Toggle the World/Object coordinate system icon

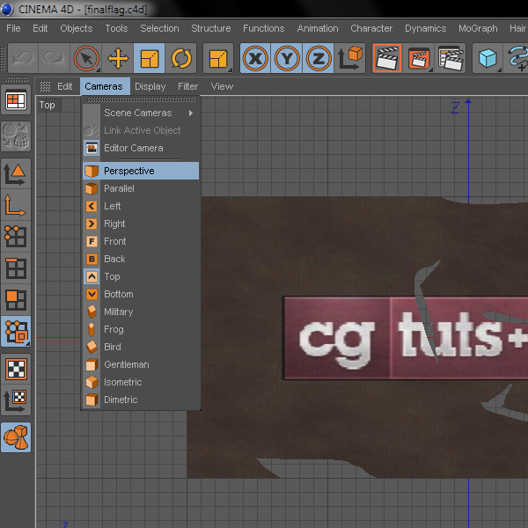pos(350,58)
